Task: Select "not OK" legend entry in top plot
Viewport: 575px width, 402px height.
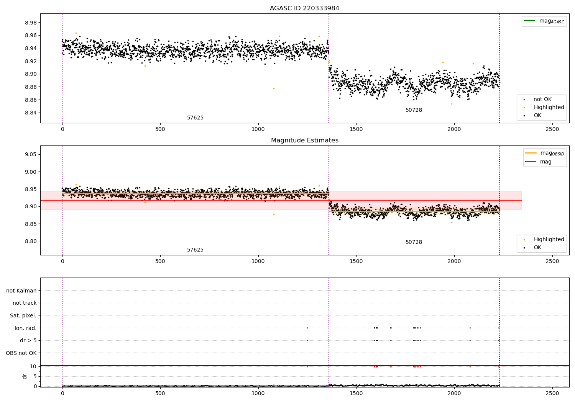Action: coord(542,100)
